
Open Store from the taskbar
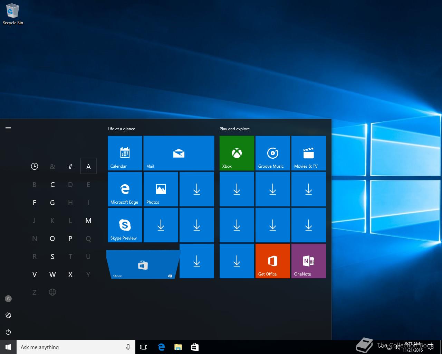(x=195, y=347)
